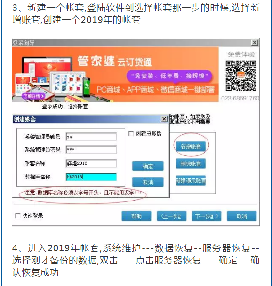Close the 创建账套 dialog with X

(164, 119)
